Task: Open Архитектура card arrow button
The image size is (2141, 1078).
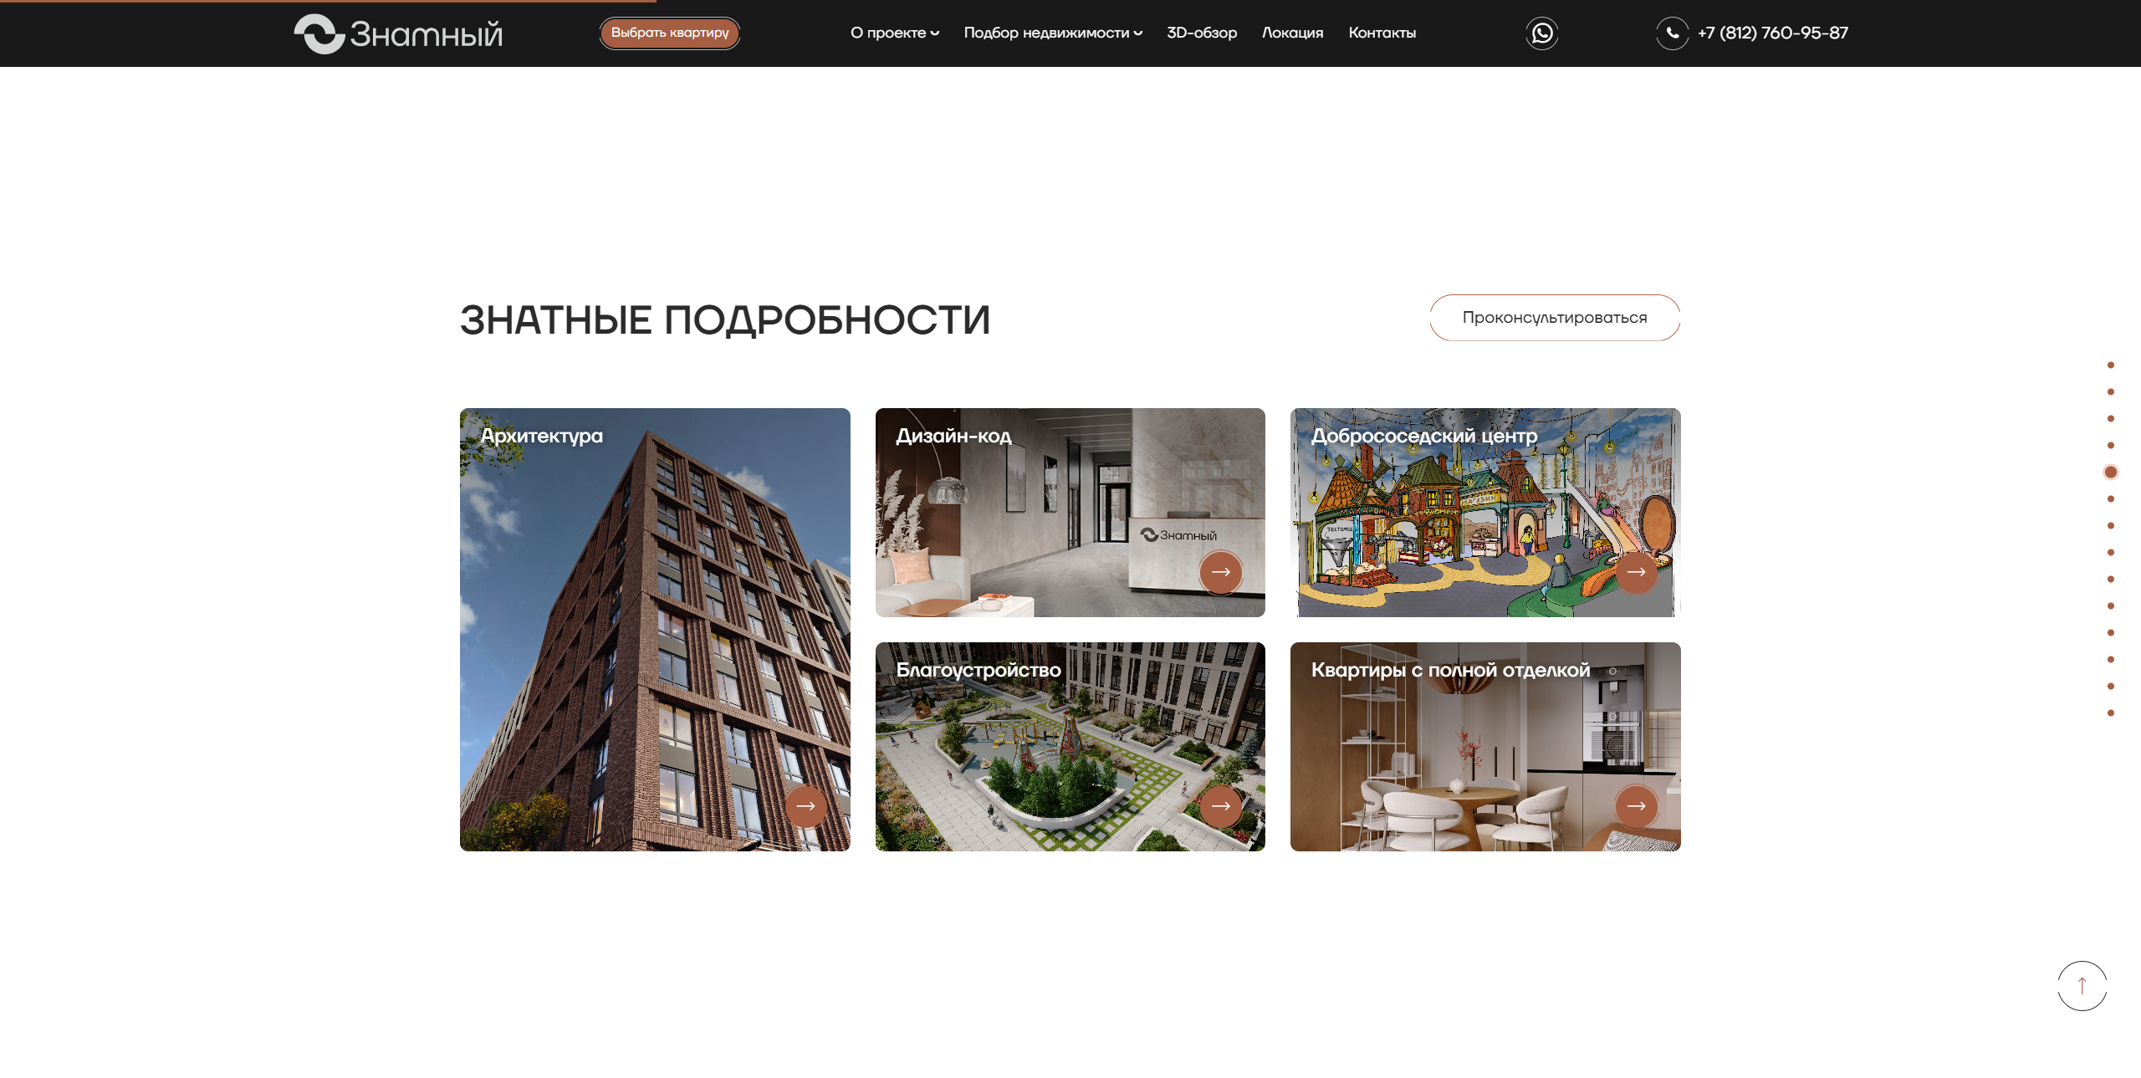Action: coord(805,806)
